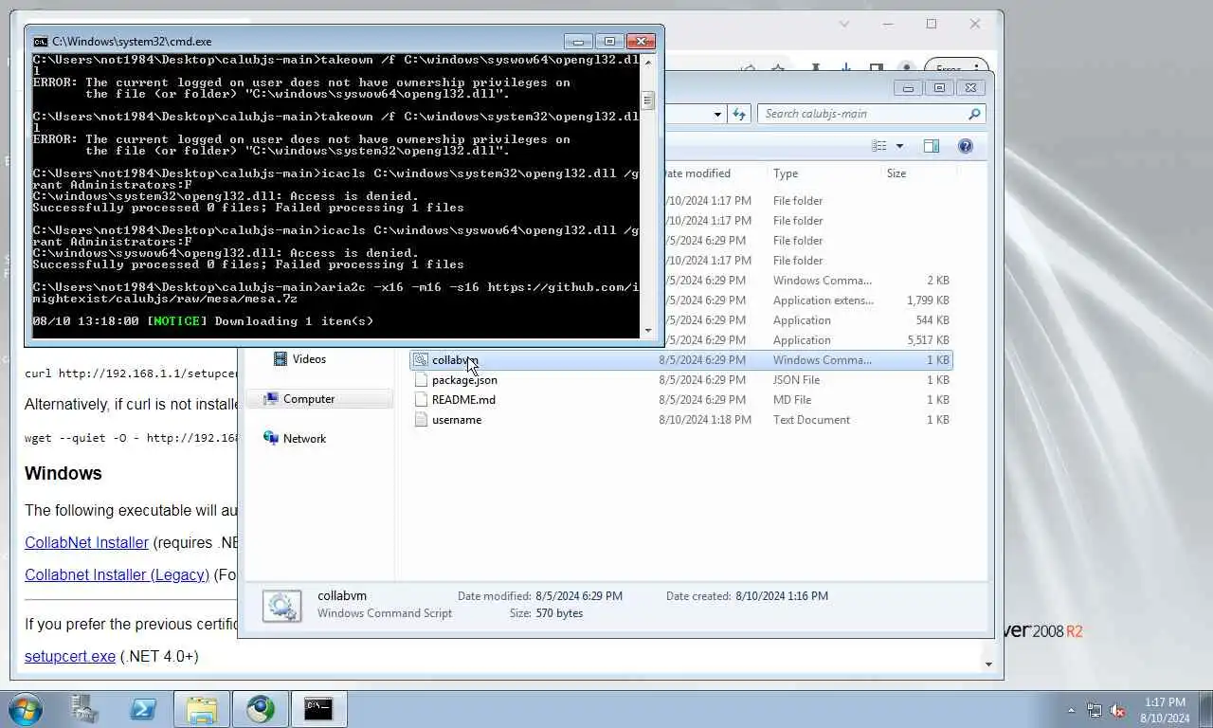The width and height of the screenshot is (1213, 728).
Task: Switch to the browser on the taskbar
Action: point(261,709)
